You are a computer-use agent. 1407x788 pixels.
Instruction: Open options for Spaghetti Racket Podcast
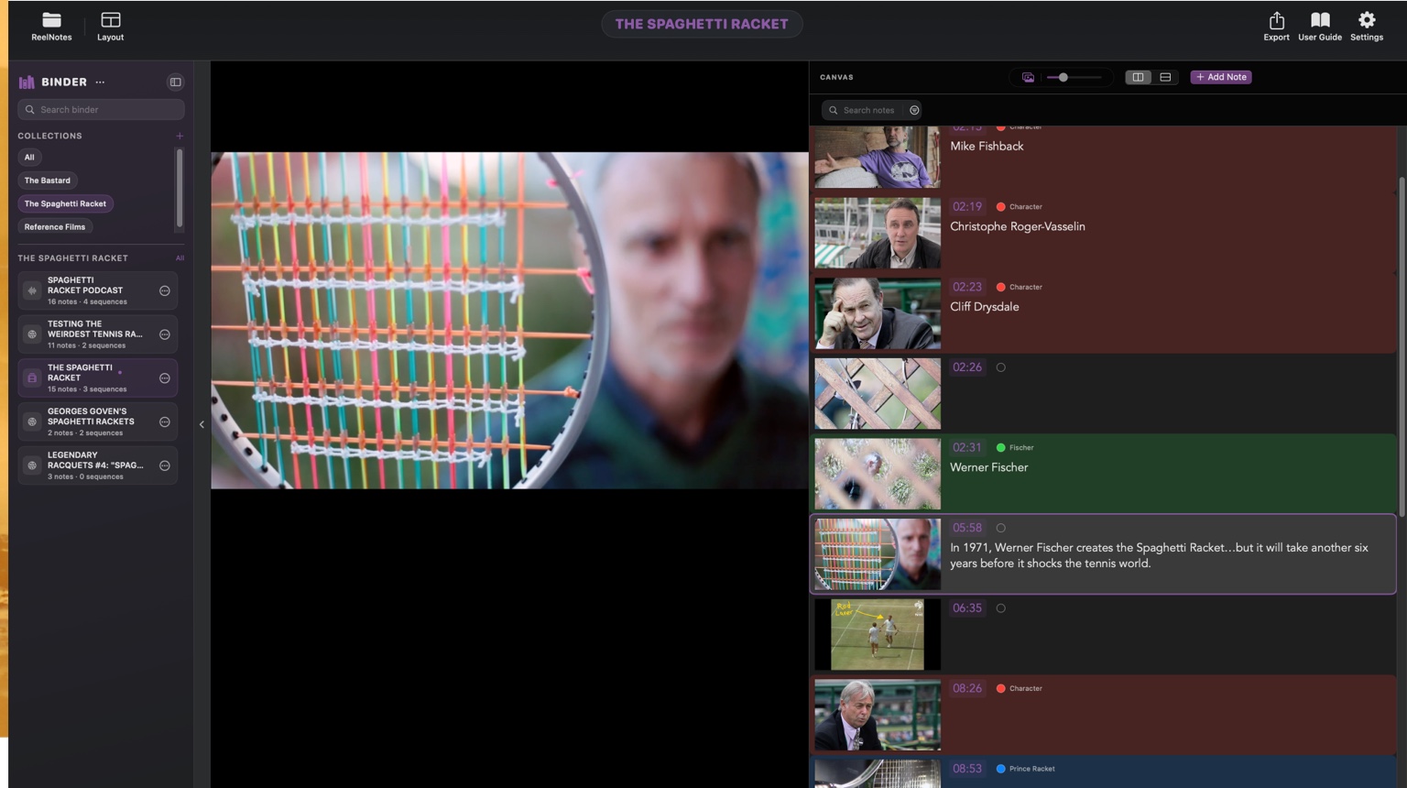click(x=165, y=290)
